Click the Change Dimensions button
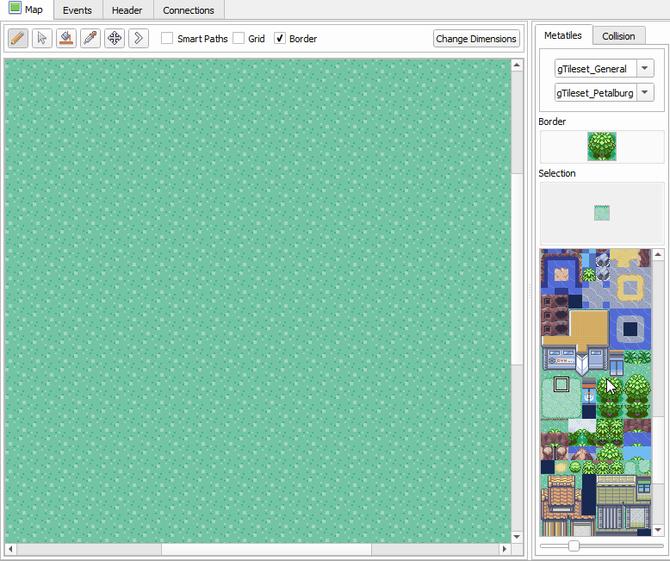Image resolution: width=670 pixels, height=561 pixels. click(x=476, y=39)
